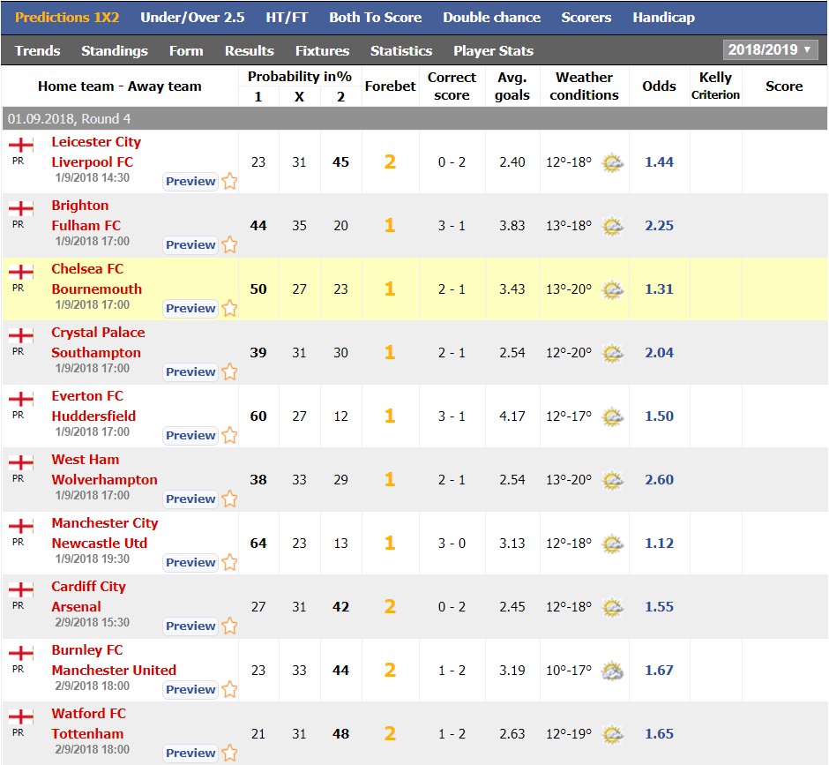Click weather icon in West Ham row

613,480
